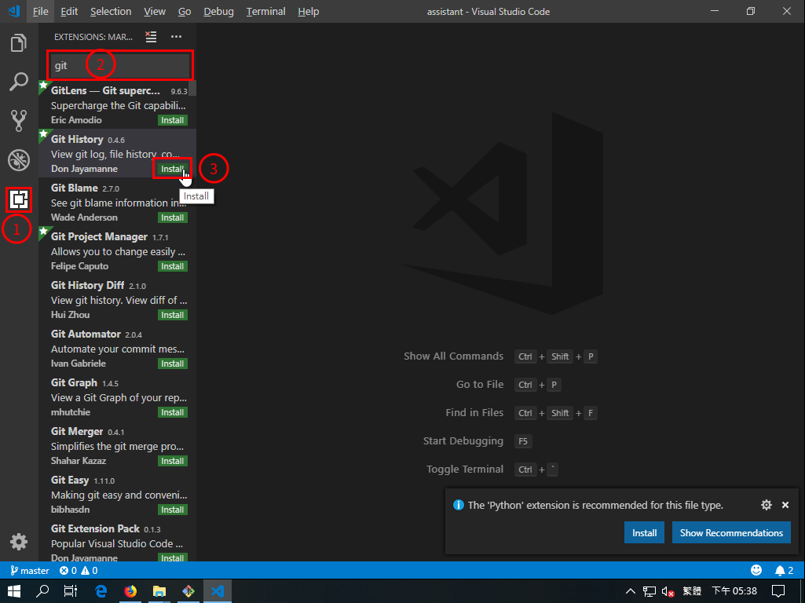Image resolution: width=805 pixels, height=603 pixels.
Task: Open the Terminal menu
Action: click(265, 12)
